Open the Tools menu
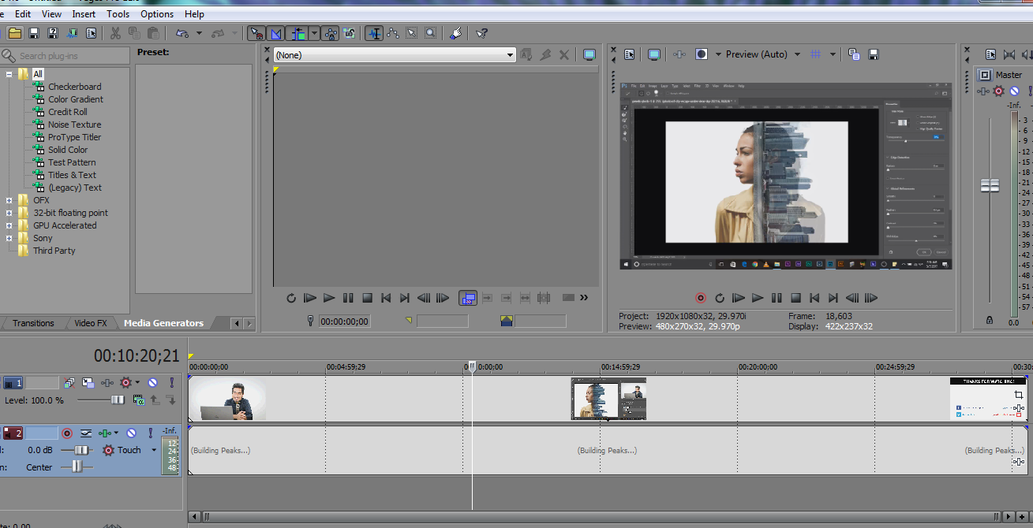1033x528 pixels. [118, 13]
